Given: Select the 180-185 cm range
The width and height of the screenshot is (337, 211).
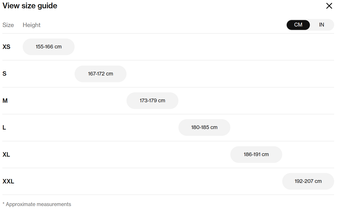Looking at the screenshot, I should pos(204,127).
